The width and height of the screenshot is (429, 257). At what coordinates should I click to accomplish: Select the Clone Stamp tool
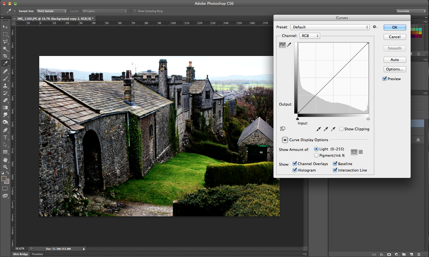(x=5, y=85)
